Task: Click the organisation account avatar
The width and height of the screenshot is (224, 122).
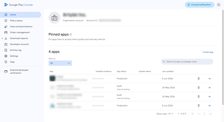Action: coord(54,18)
